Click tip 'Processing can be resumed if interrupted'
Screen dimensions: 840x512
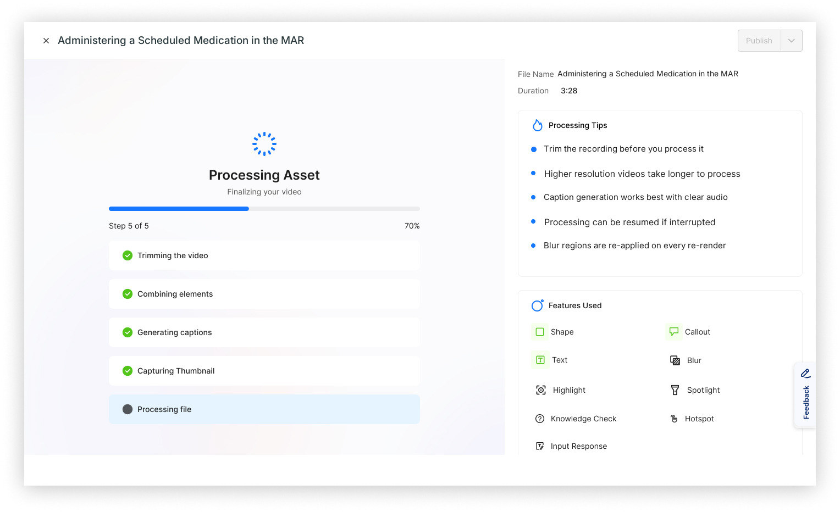click(629, 222)
